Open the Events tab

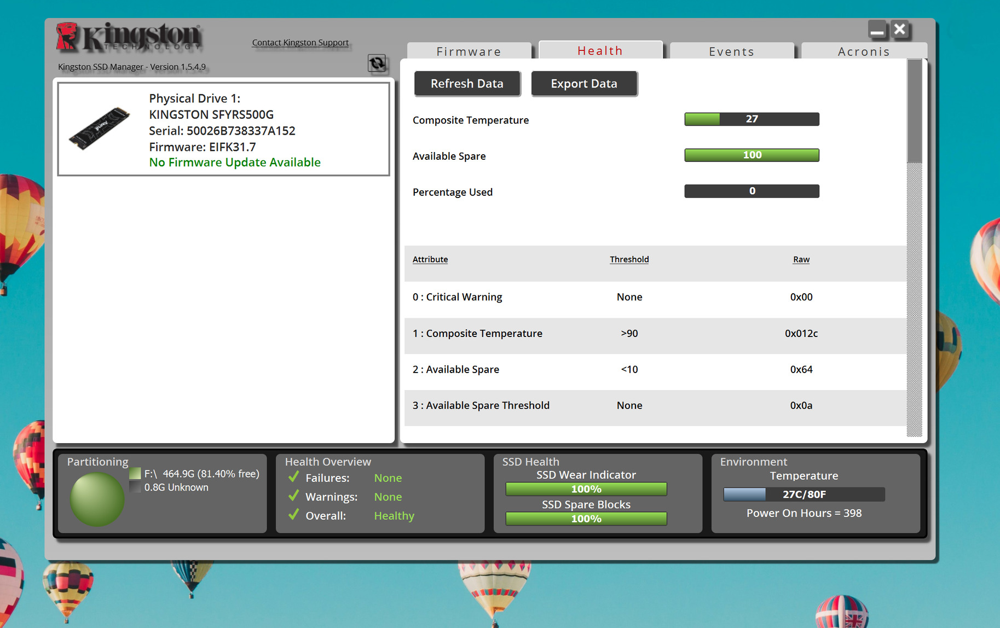tap(732, 51)
